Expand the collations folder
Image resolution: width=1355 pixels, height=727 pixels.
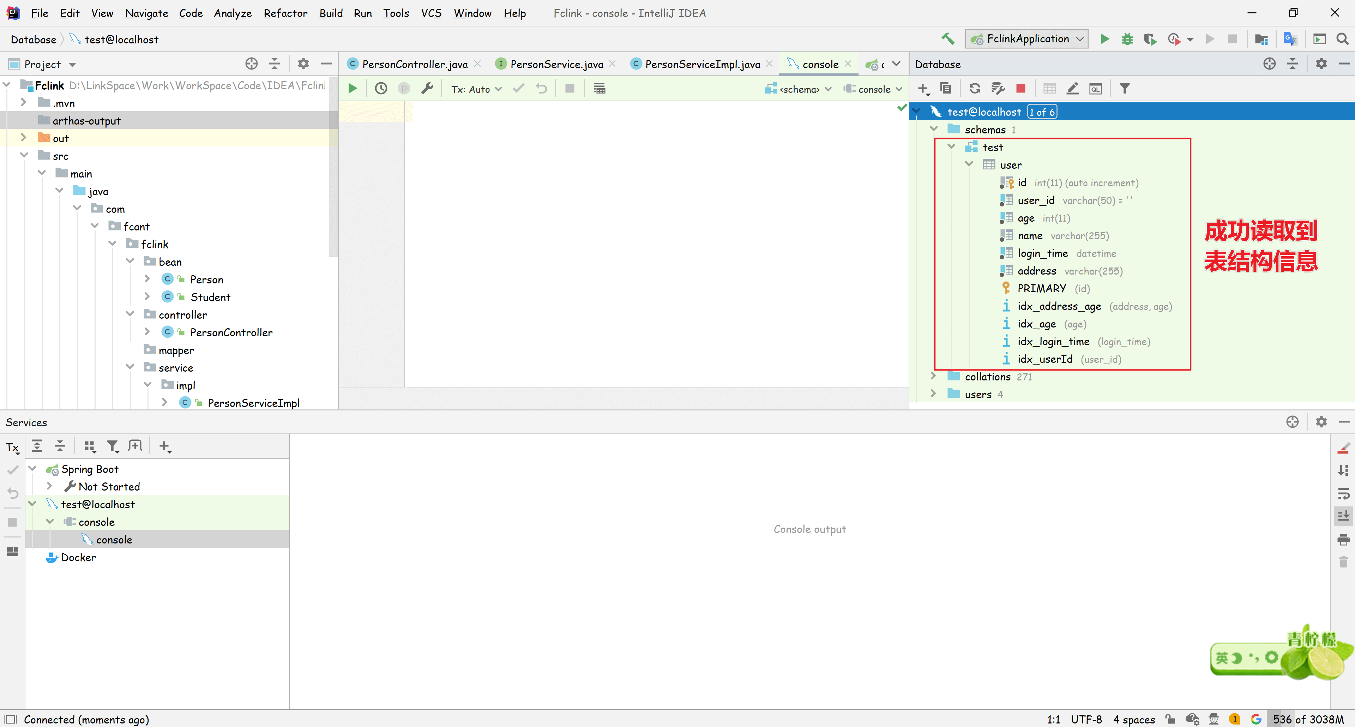pos(933,377)
